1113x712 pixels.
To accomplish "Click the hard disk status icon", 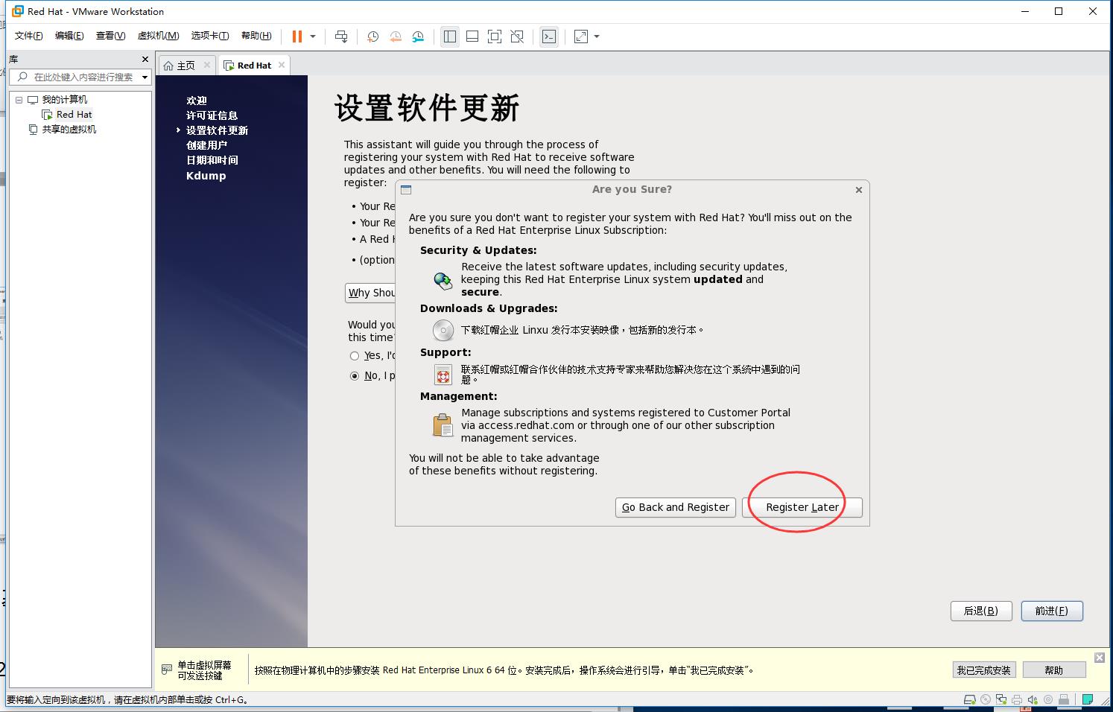I will (970, 699).
